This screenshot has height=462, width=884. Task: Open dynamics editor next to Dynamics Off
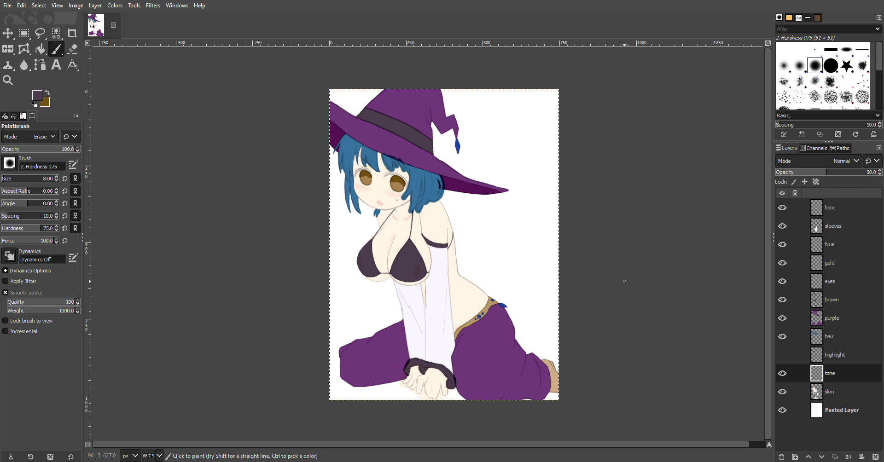pyautogui.click(x=73, y=258)
